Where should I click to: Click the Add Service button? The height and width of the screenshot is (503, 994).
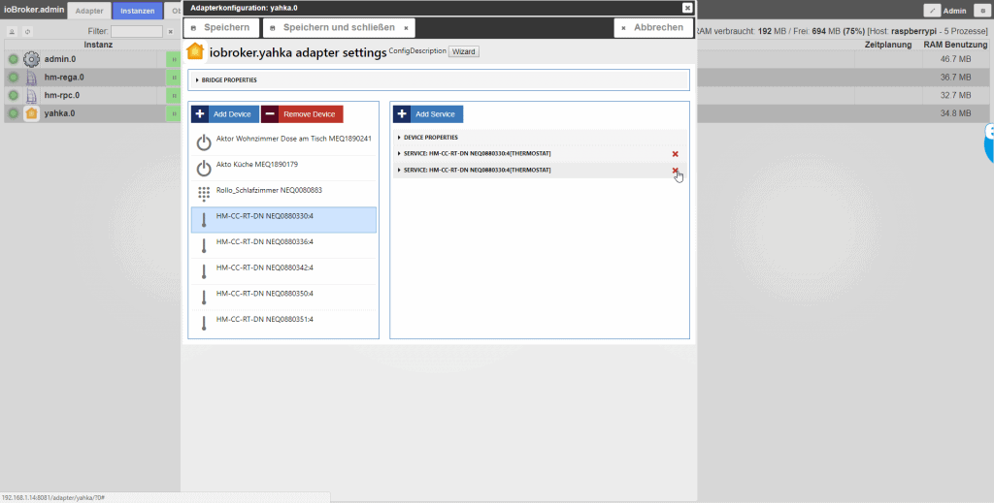[x=428, y=114]
